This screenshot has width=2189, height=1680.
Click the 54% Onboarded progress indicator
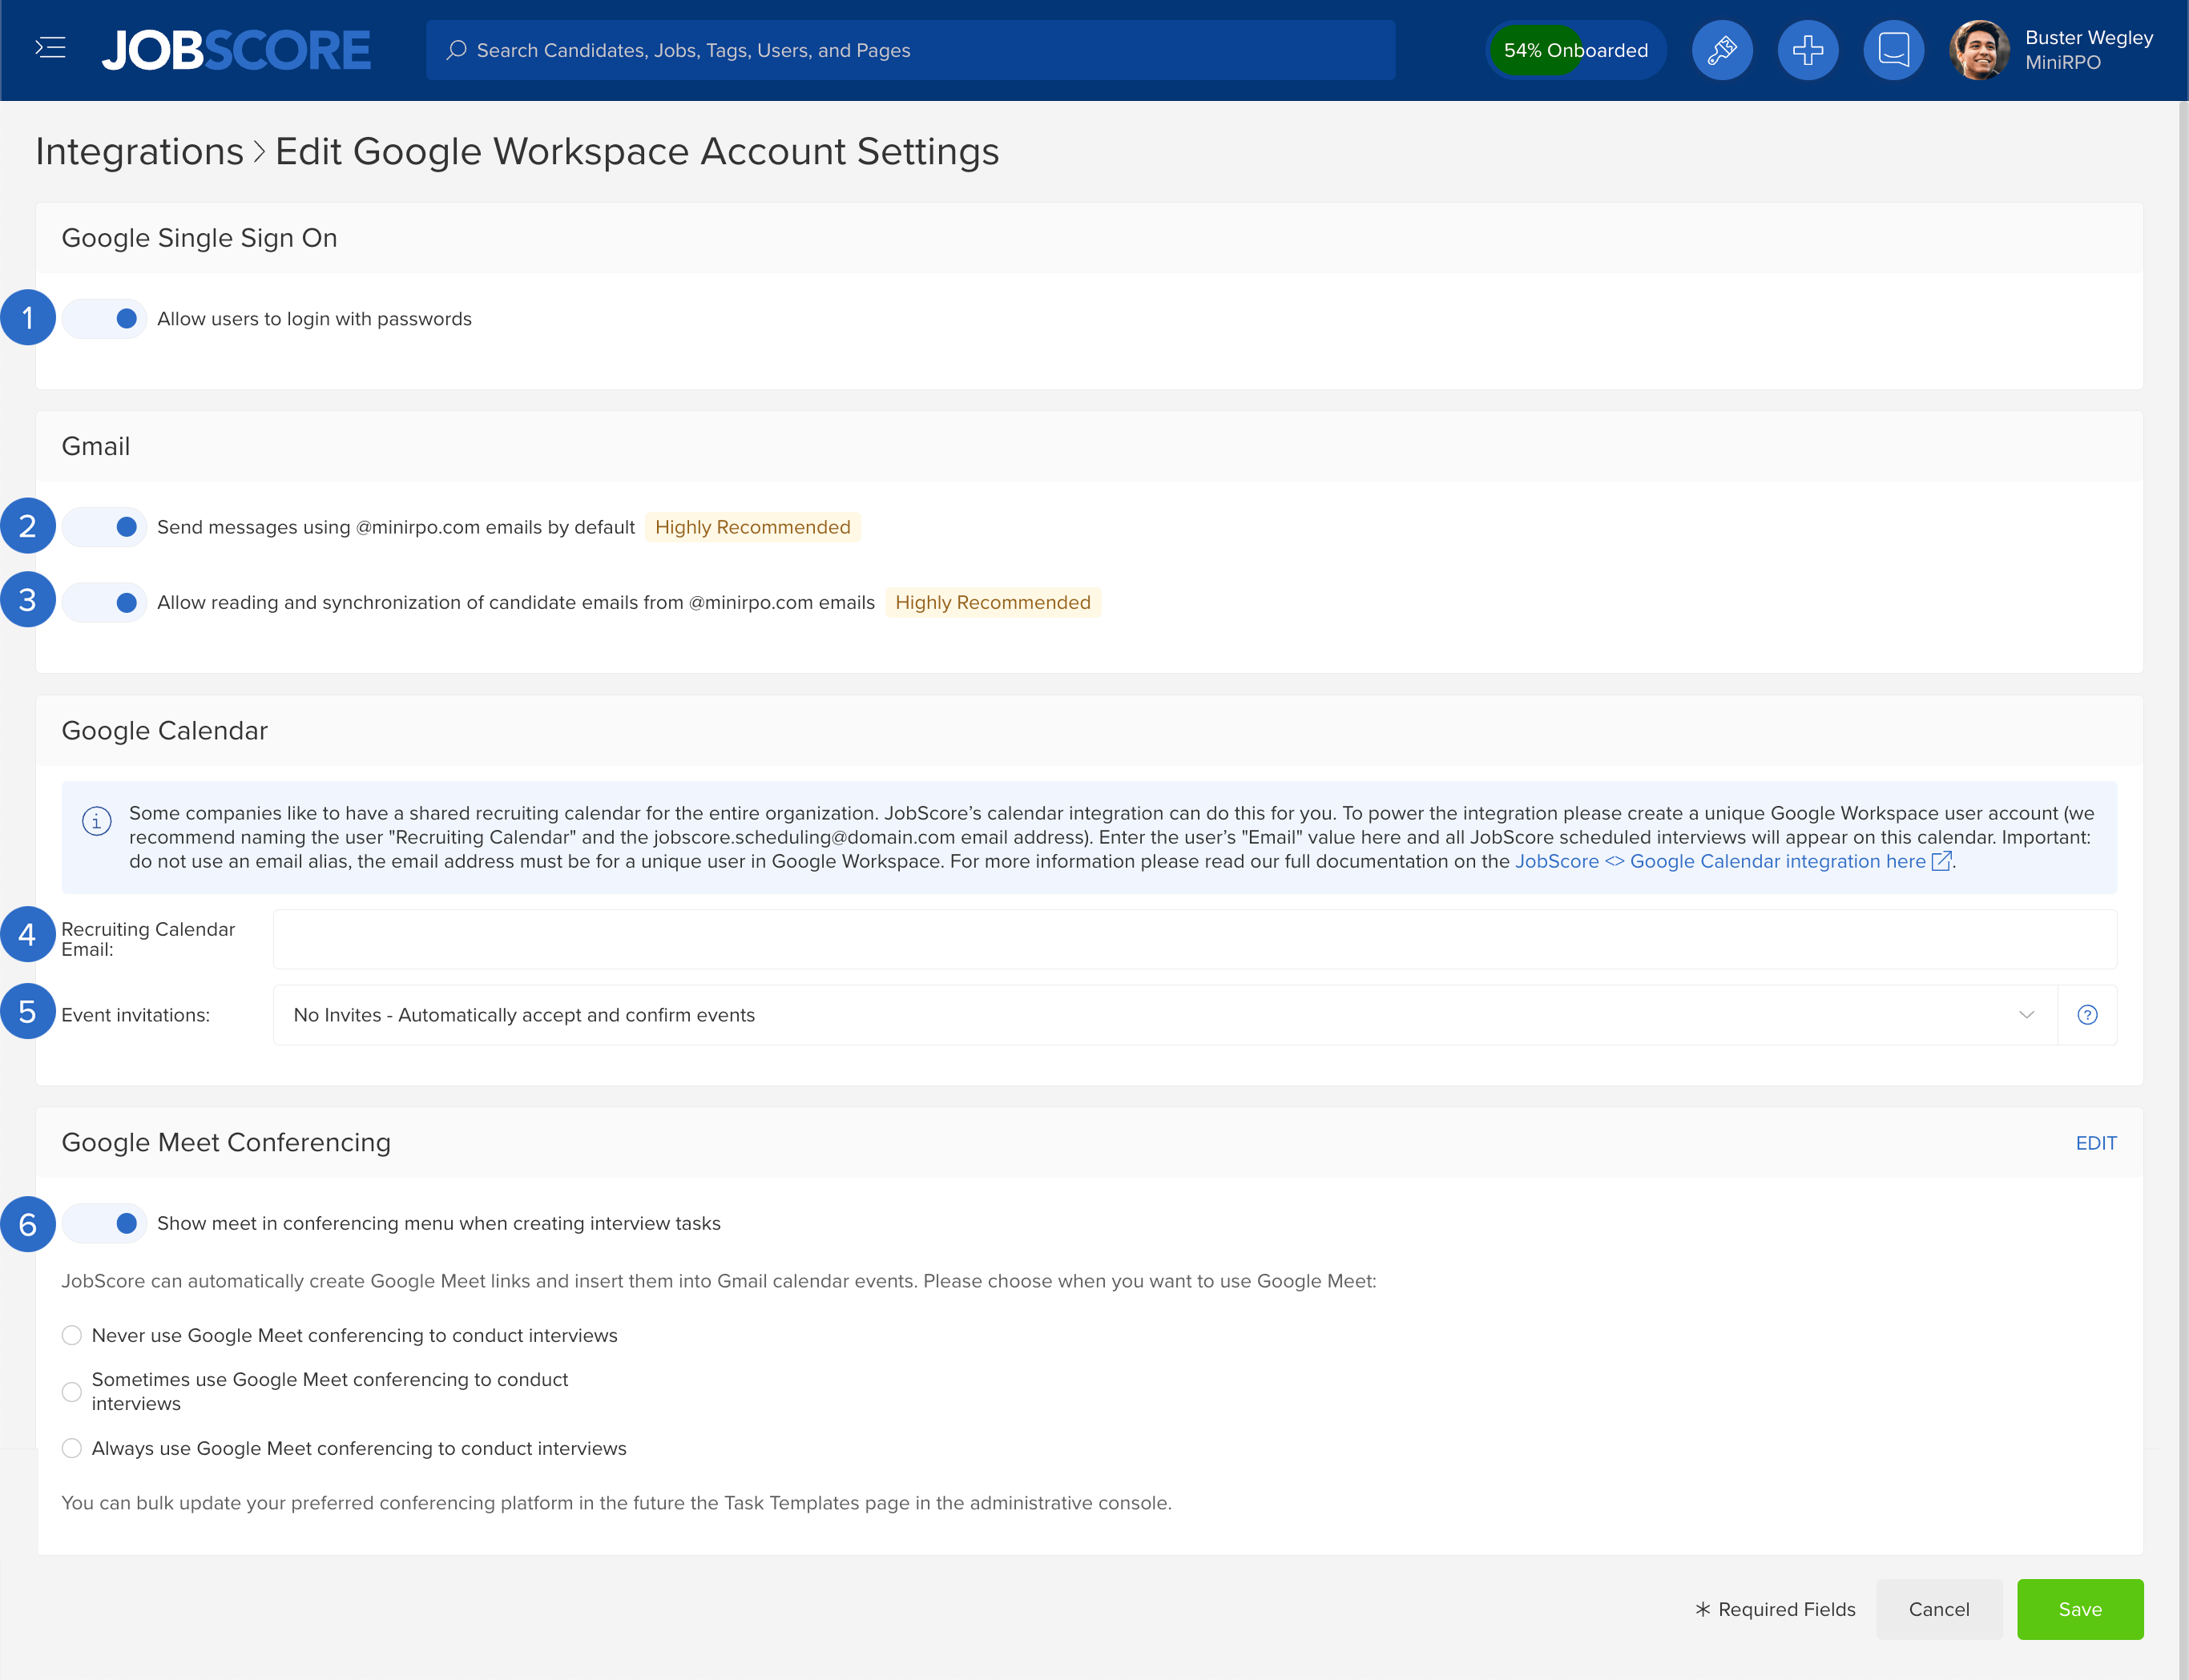[1575, 50]
